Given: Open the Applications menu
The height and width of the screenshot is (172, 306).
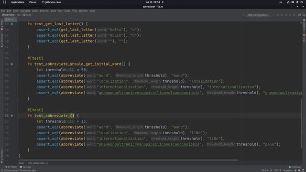Looking at the screenshot, I should (18, 2).
